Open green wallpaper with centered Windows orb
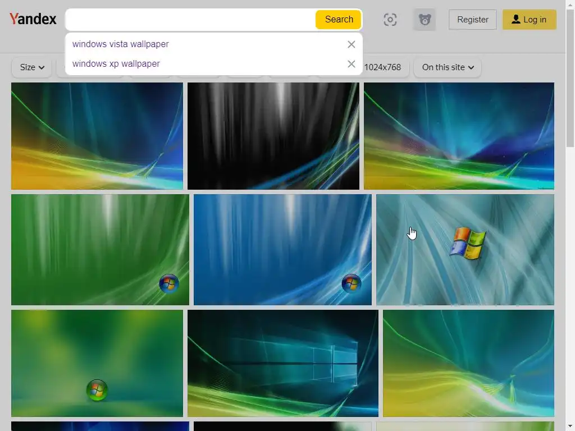575x431 pixels. click(x=97, y=363)
